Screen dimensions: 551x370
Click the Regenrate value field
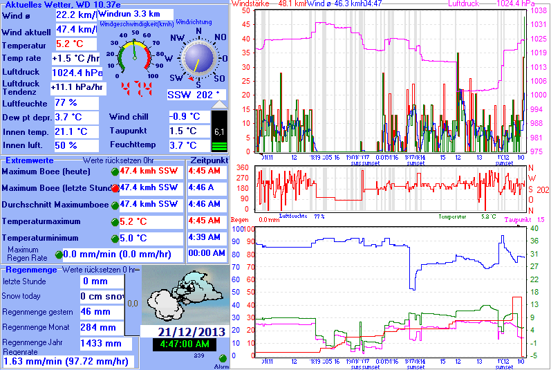coord(68,362)
